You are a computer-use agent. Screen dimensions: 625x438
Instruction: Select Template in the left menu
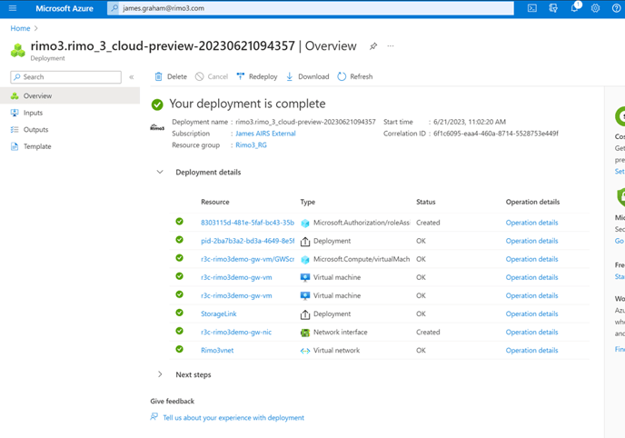pyautogui.click(x=37, y=146)
